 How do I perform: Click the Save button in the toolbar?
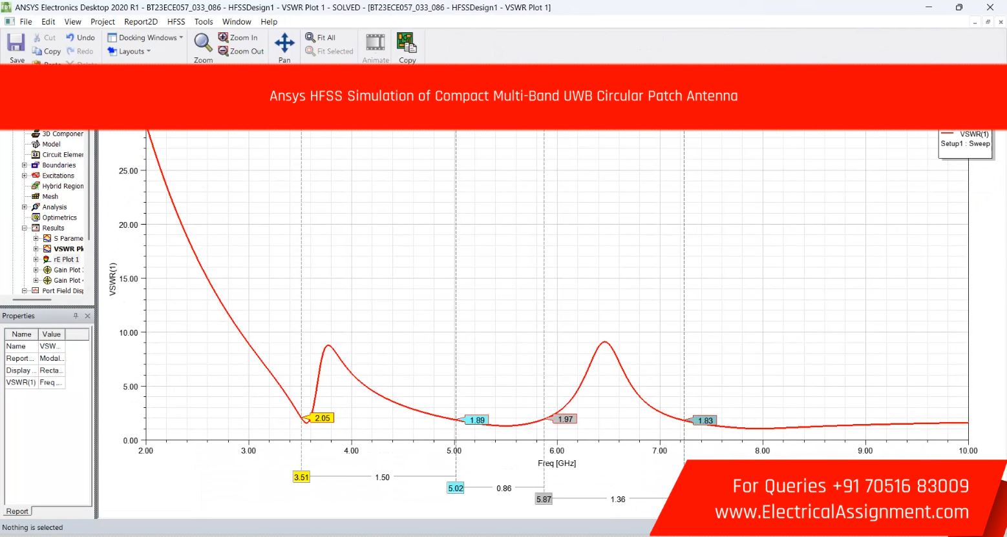[16, 48]
